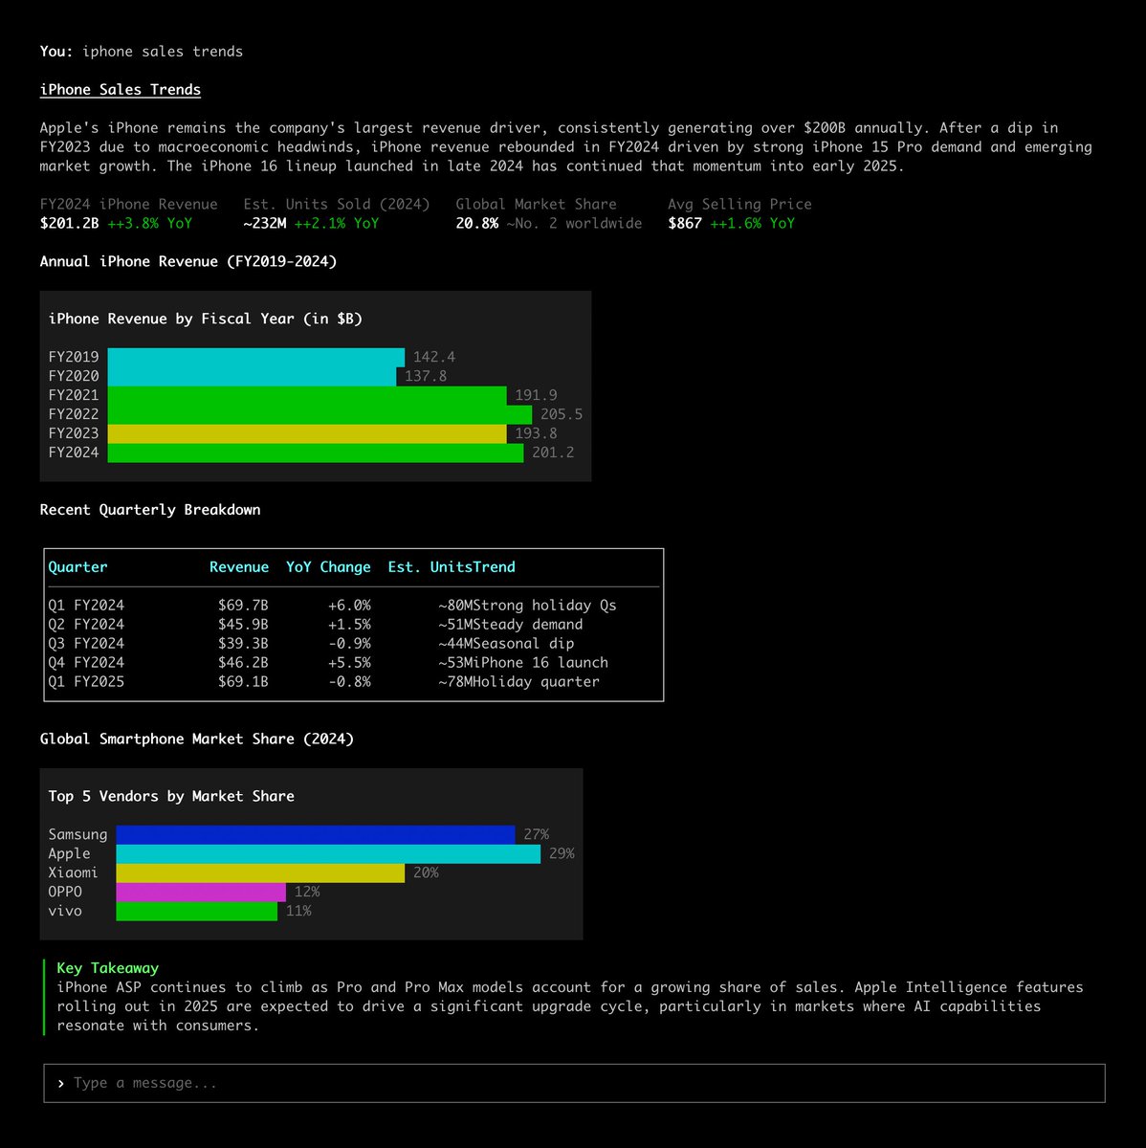Click the '-0.8%' YoY change cell
This screenshot has width=1146, height=1148.
click(349, 681)
